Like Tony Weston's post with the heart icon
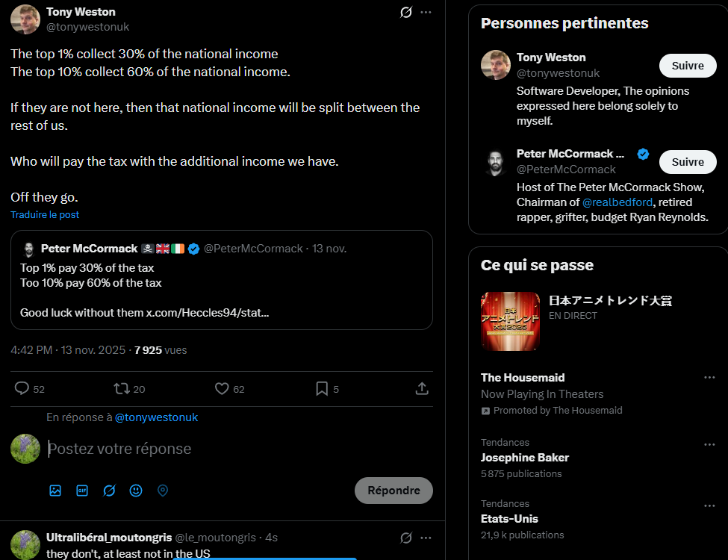728x560 pixels. (x=222, y=388)
